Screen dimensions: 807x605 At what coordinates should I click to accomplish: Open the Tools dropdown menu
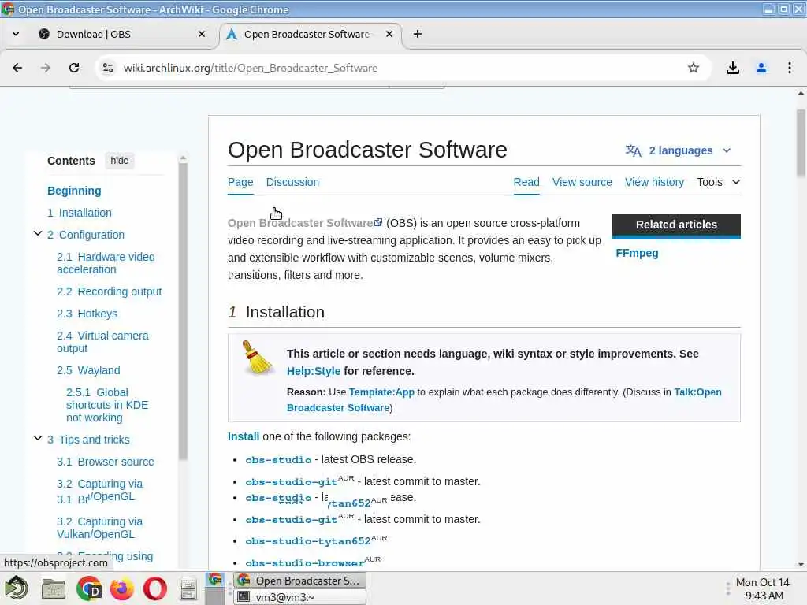pos(719,182)
